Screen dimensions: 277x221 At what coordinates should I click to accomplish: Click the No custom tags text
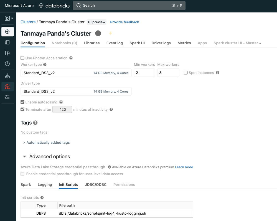pyautogui.click(x=34, y=132)
